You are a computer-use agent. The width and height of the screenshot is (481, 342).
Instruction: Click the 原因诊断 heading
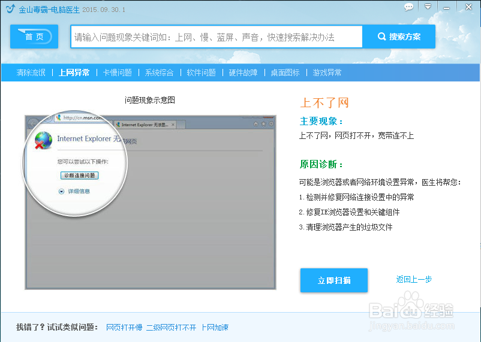[321, 164]
